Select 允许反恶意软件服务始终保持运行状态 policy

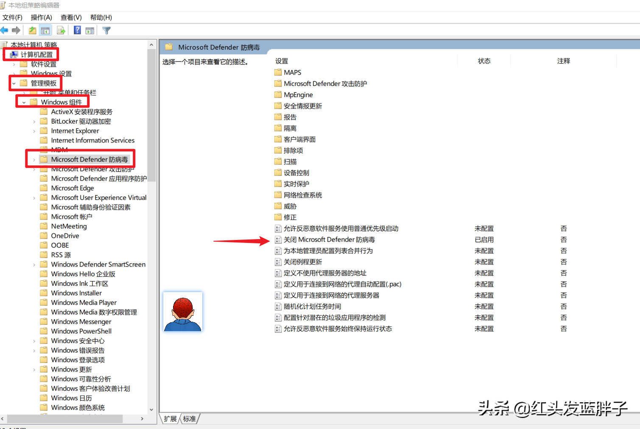pos(338,329)
